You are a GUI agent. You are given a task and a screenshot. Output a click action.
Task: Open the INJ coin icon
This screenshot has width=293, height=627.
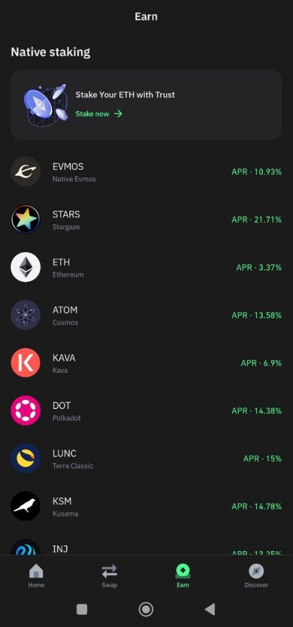pos(26,547)
